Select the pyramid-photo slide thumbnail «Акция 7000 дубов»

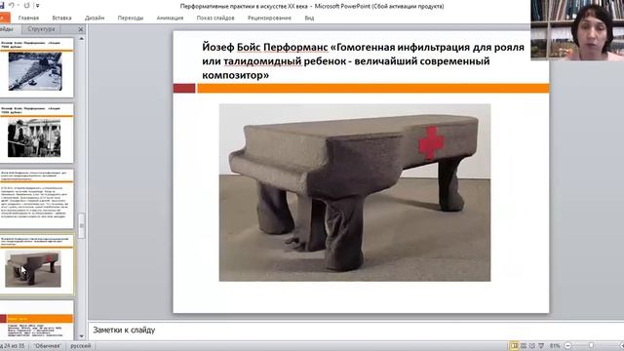click(x=36, y=67)
